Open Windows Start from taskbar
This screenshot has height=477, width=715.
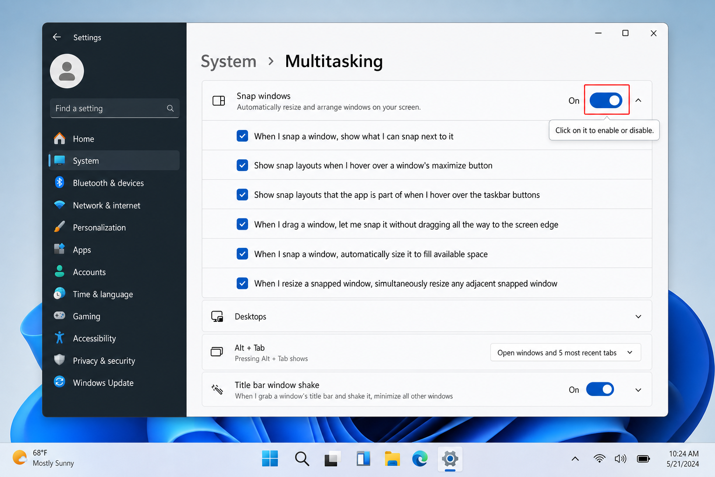[270, 459]
